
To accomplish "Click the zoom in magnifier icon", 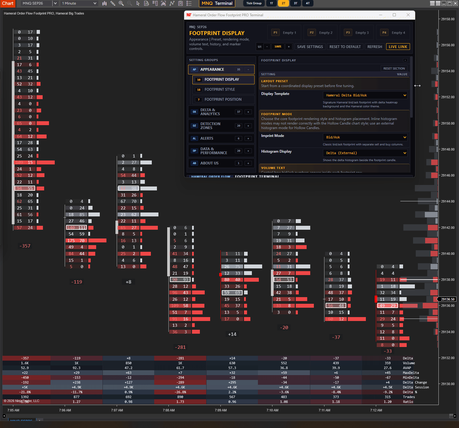I will click(x=121, y=3).
